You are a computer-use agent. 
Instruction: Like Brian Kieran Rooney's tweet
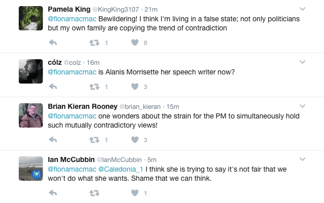135,140
